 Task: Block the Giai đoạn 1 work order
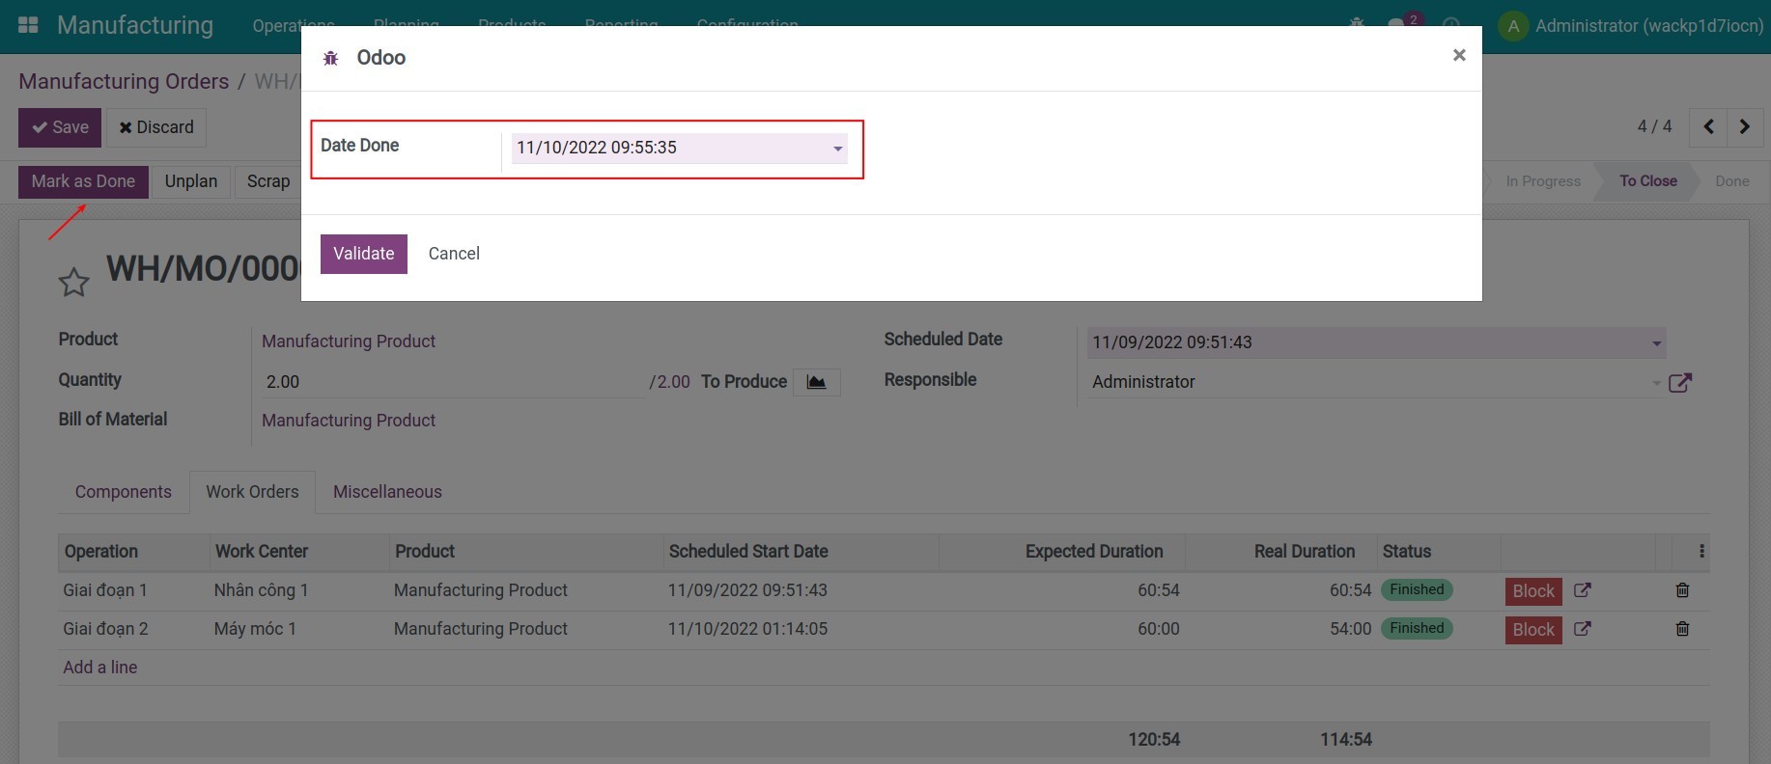[x=1532, y=591]
